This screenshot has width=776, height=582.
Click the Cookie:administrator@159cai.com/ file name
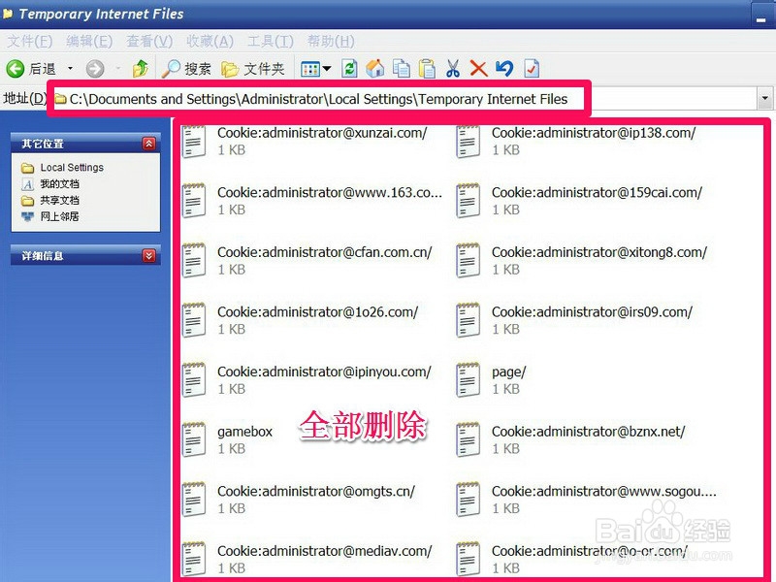pos(597,192)
